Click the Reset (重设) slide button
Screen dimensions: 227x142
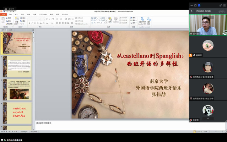click(23, 21)
